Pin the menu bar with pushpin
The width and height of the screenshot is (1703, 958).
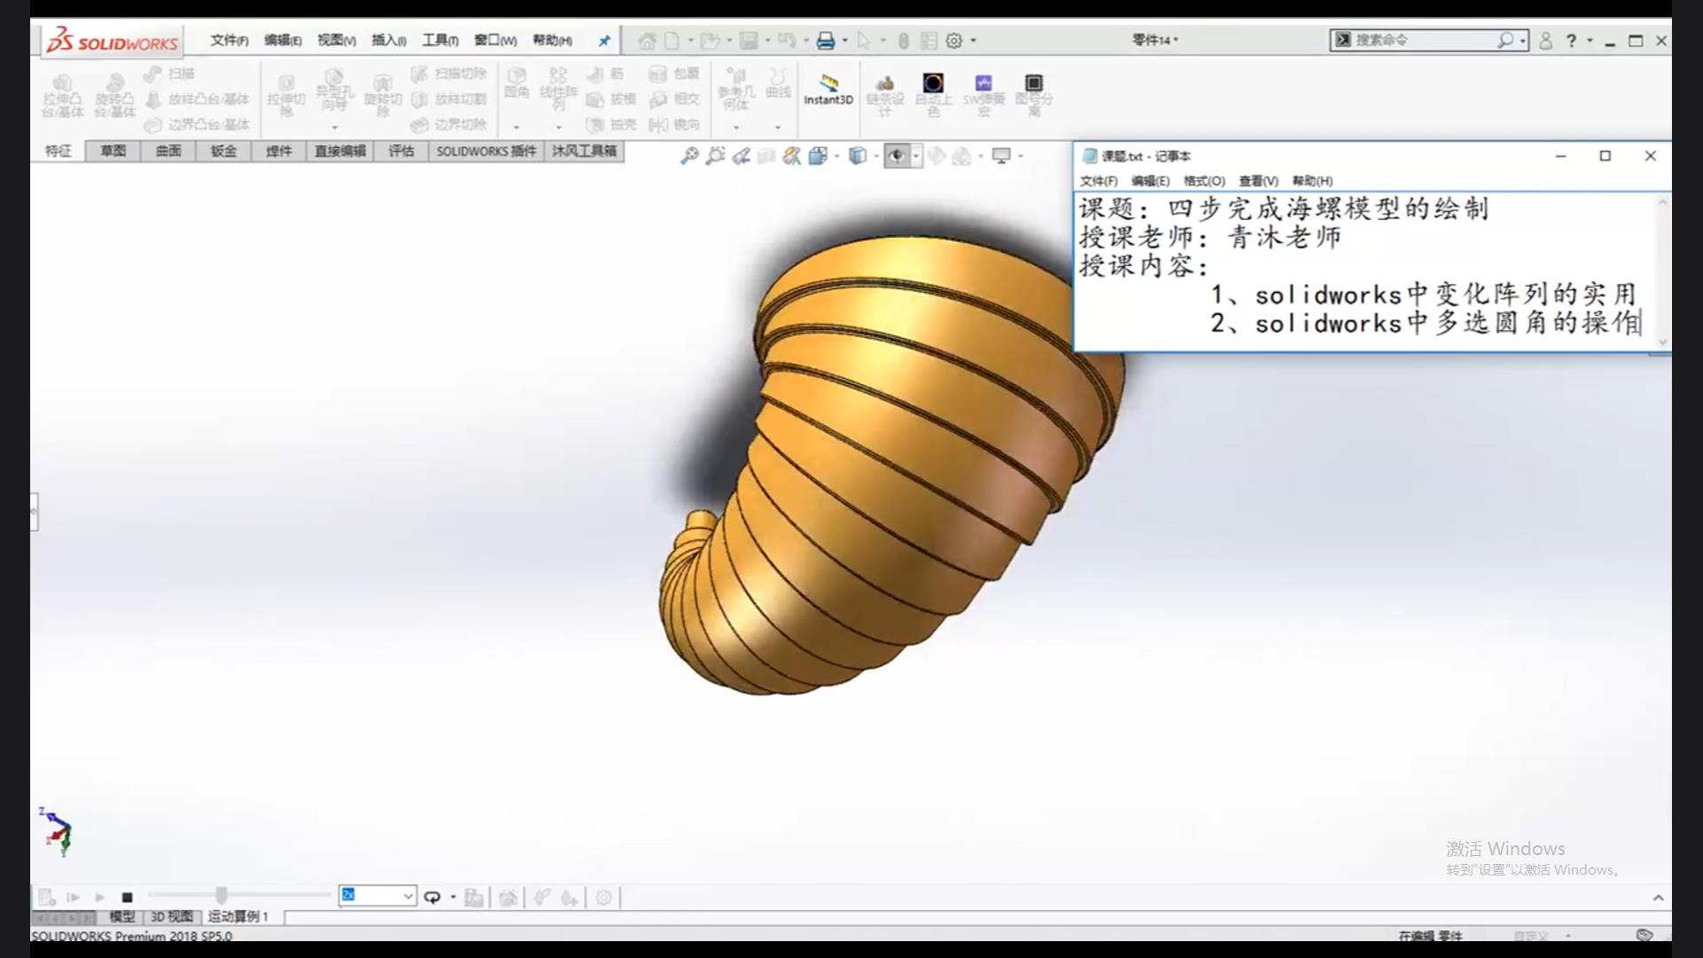604,41
